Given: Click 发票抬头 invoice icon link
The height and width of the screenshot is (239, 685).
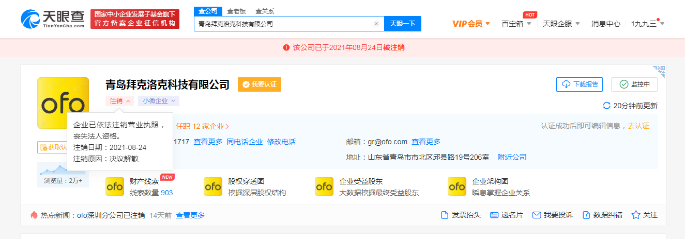Looking at the screenshot, I should point(461,215).
